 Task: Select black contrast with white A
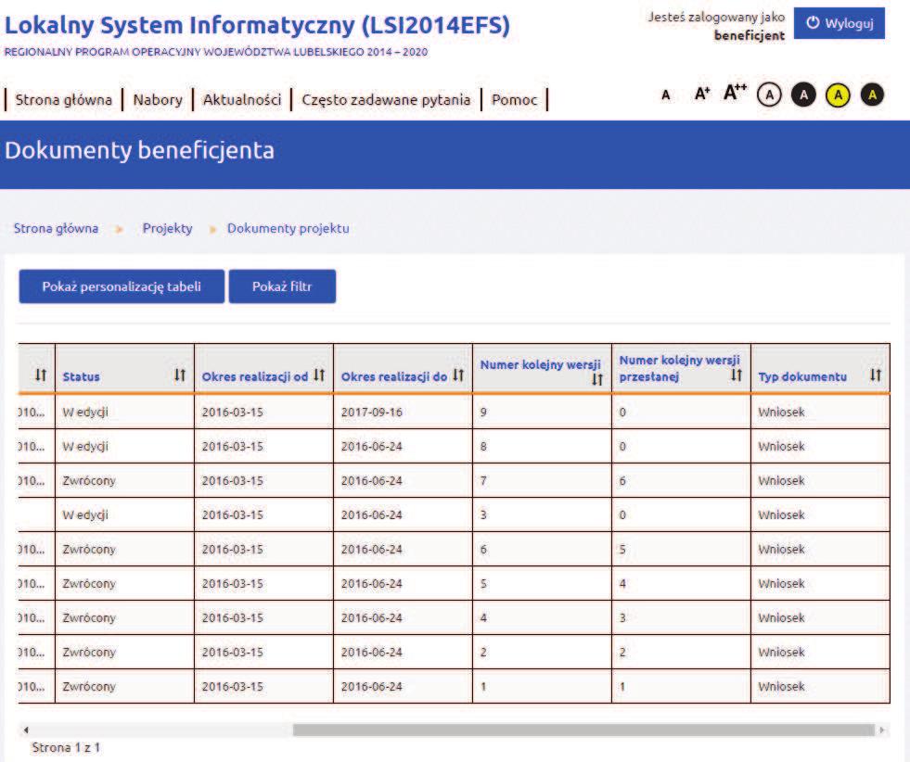coord(804,95)
